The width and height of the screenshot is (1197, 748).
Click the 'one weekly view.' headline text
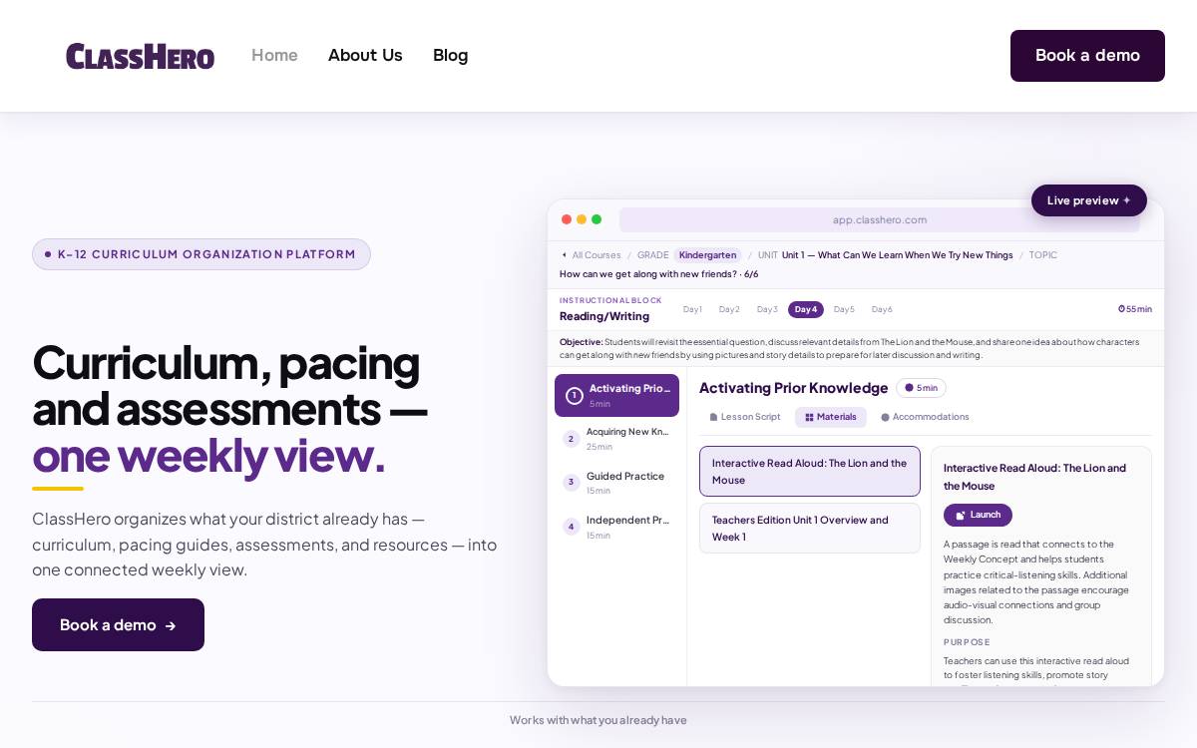pyautogui.click(x=208, y=455)
